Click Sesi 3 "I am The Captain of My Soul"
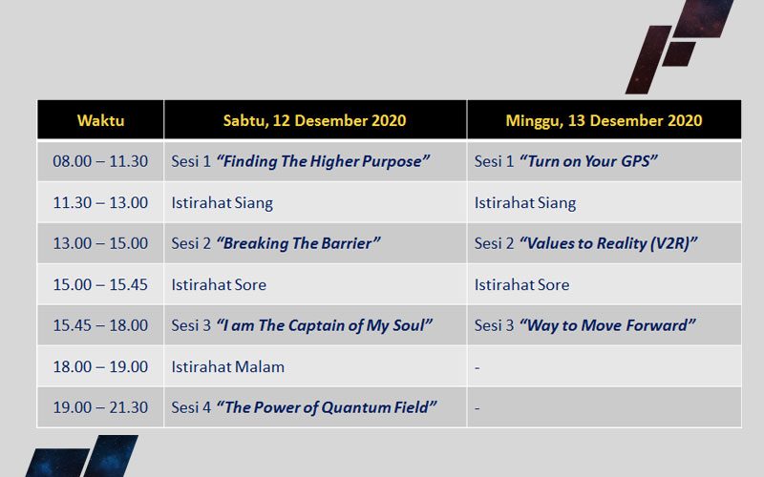The height and width of the screenshot is (477, 764). click(303, 325)
